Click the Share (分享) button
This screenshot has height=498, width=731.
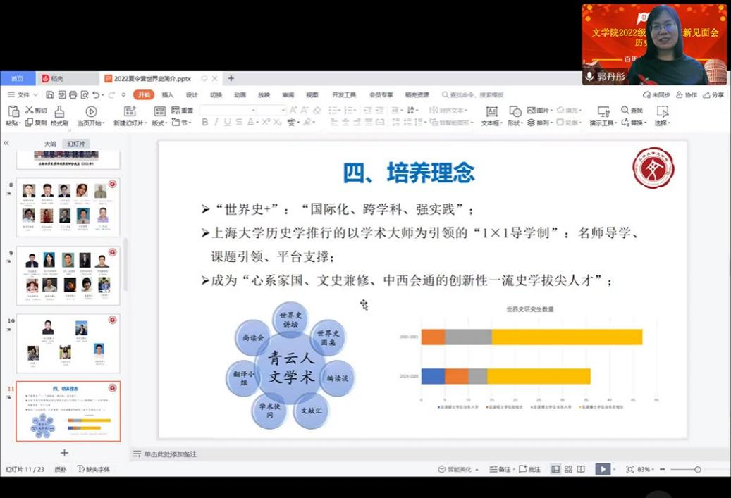click(713, 95)
